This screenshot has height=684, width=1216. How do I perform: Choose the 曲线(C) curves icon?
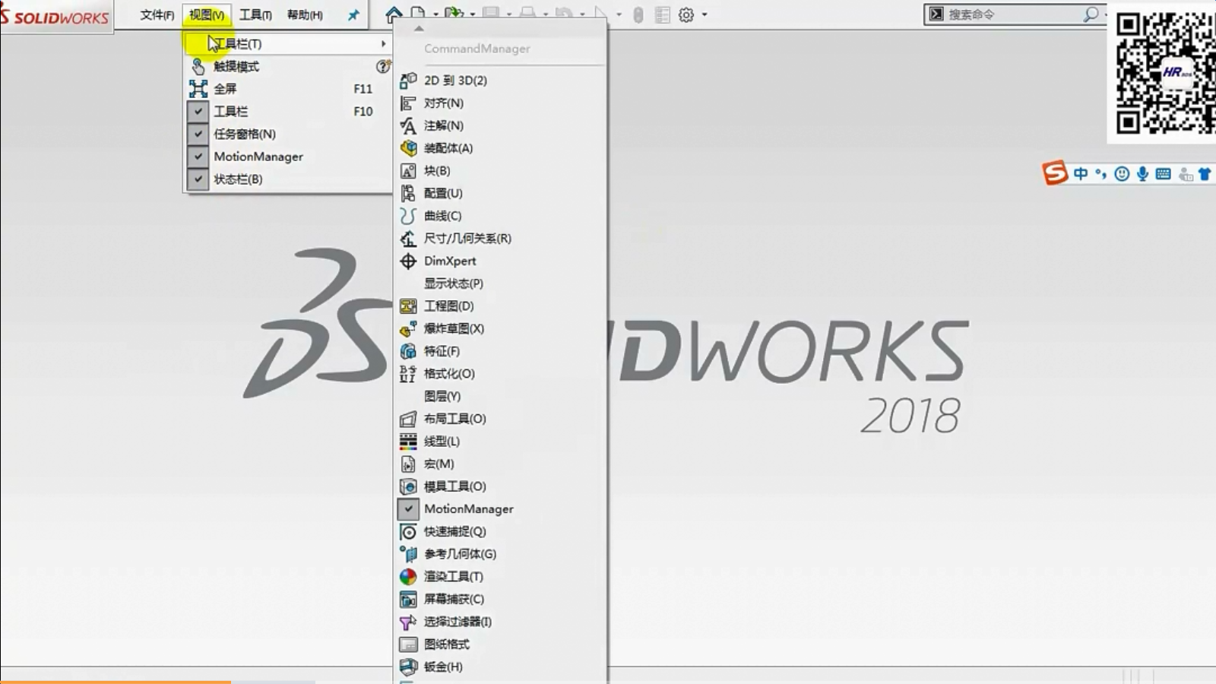408,216
